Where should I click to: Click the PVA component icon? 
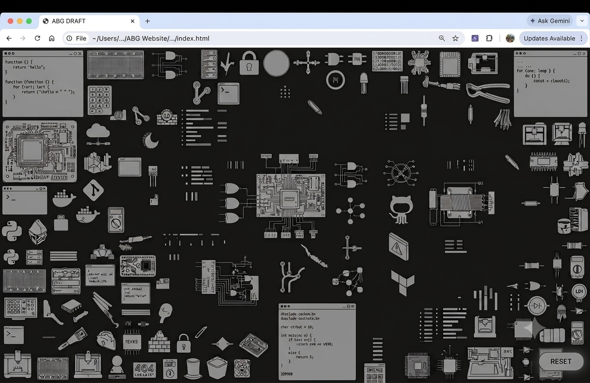tap(357, 59)
